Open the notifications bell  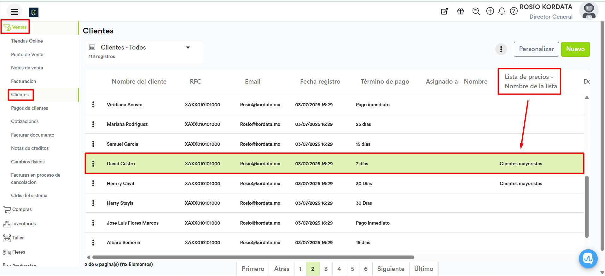[x=502, y=11]
